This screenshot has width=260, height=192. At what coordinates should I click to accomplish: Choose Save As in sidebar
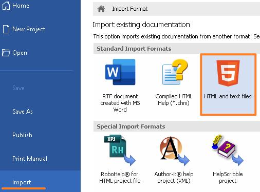pos(23,112)
